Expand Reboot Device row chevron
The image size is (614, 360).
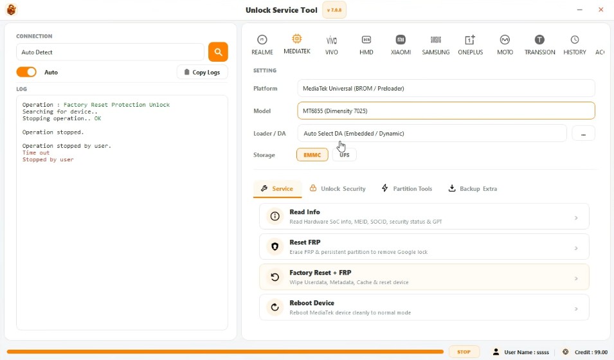(x=576, y=309)
